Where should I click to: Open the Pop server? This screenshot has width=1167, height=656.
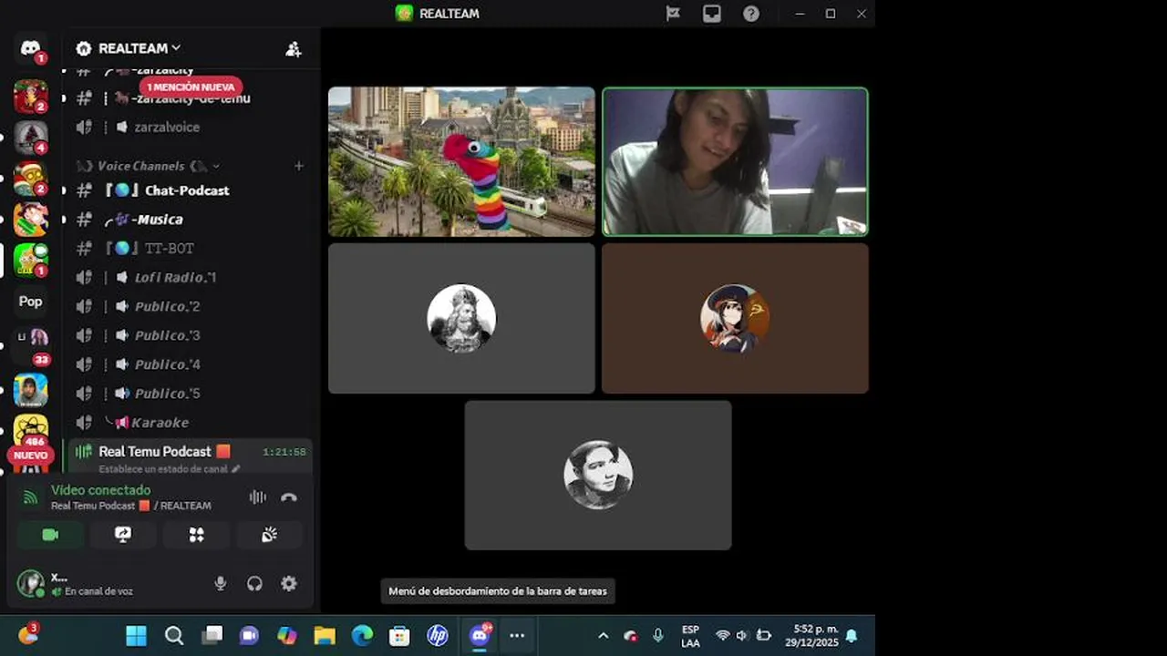[x=31, y=302]
